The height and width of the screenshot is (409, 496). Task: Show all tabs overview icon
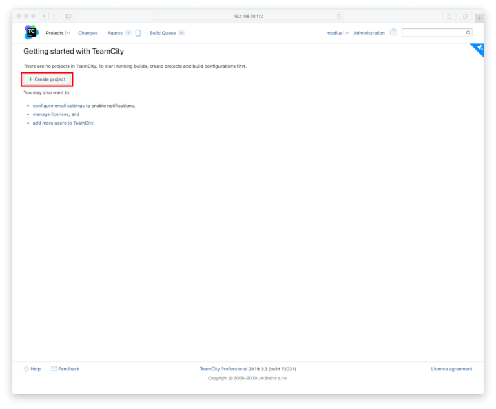[465, 16]
